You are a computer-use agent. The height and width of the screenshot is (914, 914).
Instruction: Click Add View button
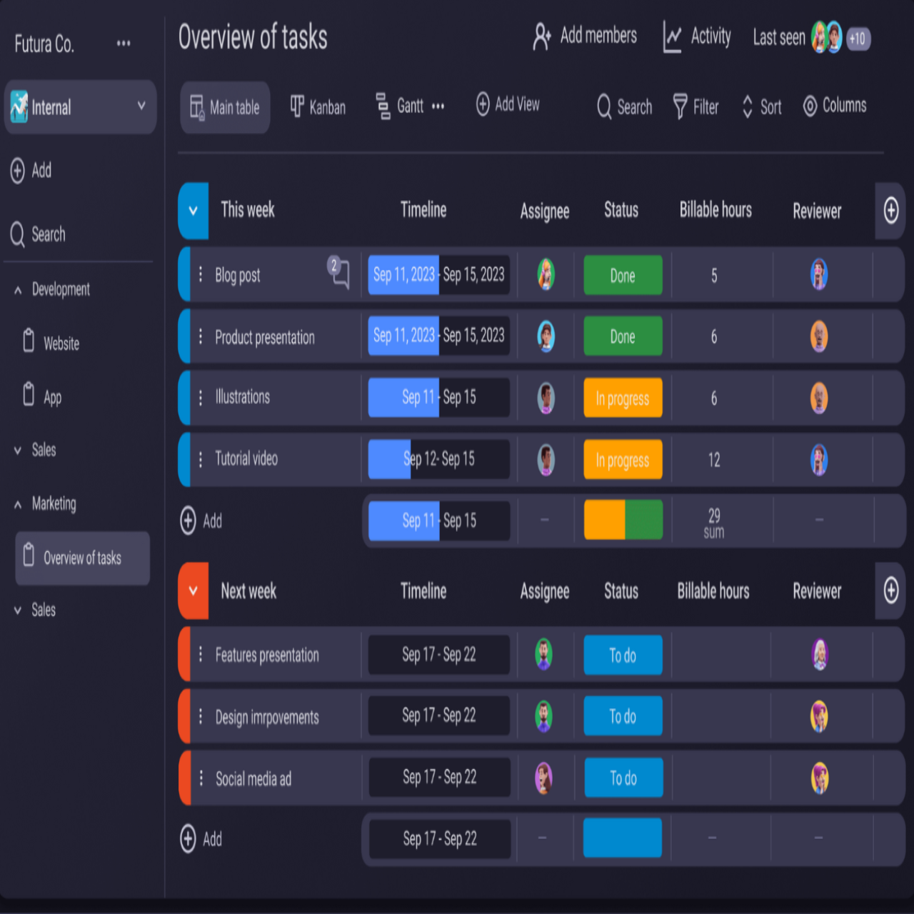point(508,104)
